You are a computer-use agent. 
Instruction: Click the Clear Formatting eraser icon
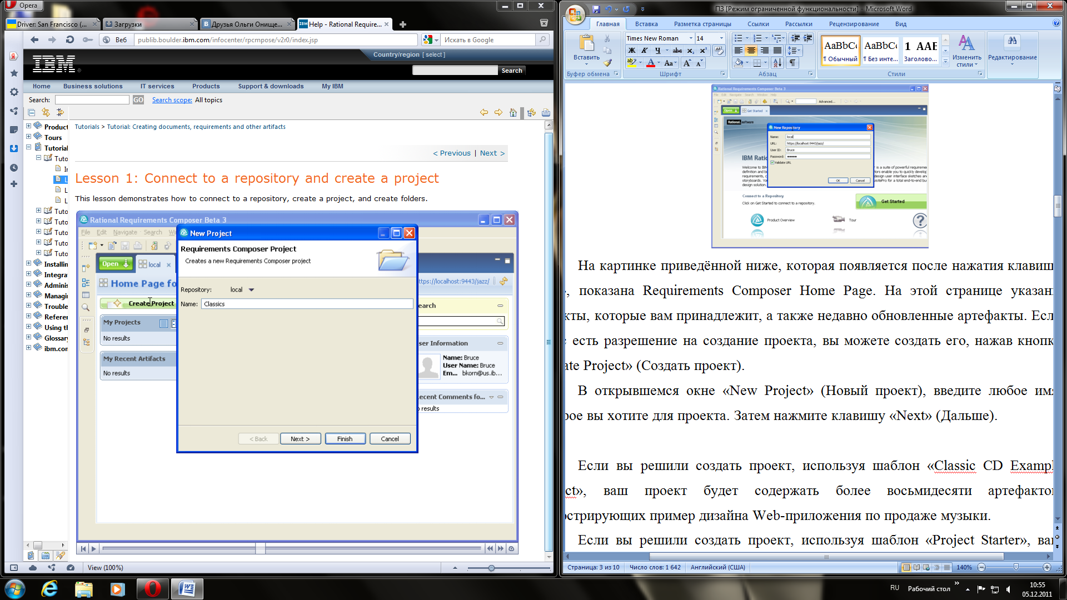coord(719,51)
